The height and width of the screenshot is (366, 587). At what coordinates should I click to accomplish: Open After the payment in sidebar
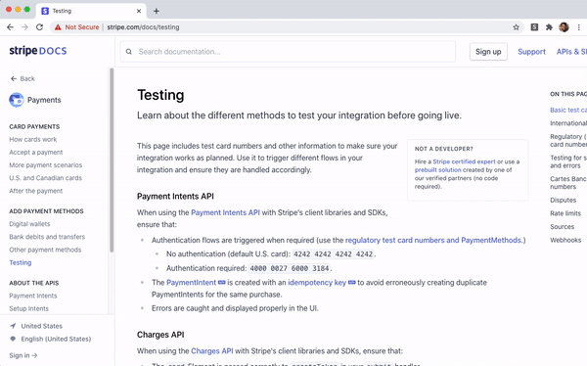36,191
